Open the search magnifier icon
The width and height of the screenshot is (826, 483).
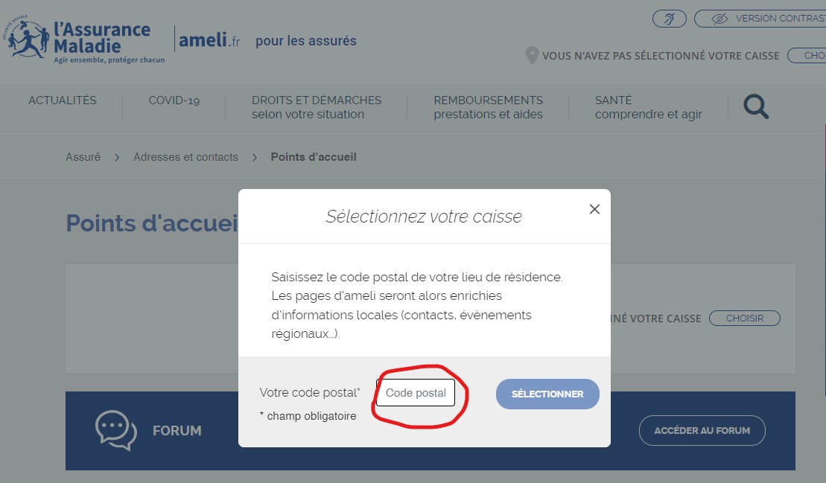(756, 107)
